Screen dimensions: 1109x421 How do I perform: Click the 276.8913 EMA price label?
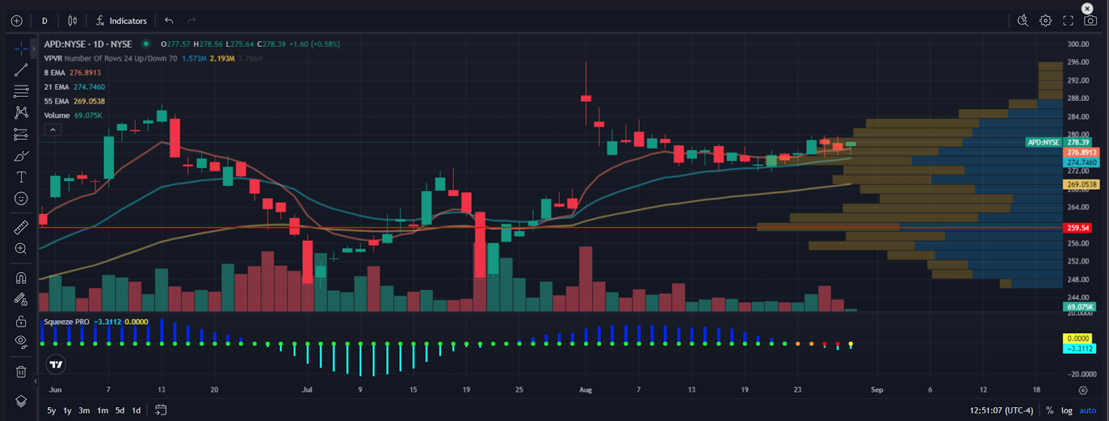click(1081, 152)
